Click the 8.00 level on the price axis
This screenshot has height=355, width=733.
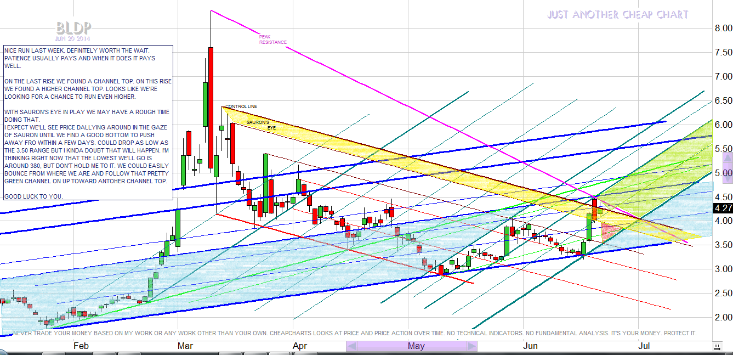[719, 29]
